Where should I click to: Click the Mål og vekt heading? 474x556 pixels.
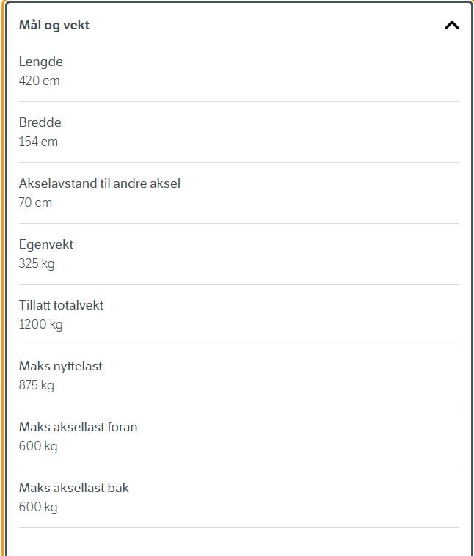(x=54, y=26)
